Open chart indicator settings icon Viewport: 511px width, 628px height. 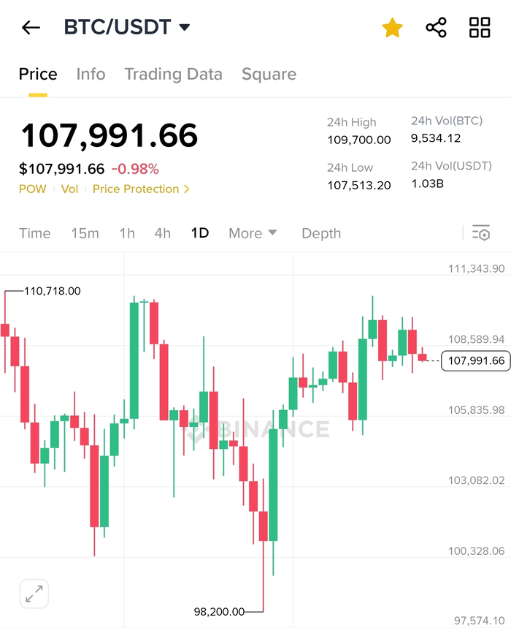click(481, 232)
